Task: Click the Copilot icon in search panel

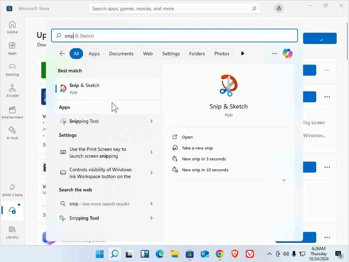Action: point(287,54)
